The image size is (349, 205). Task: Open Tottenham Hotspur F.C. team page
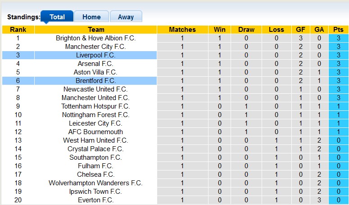pos(95,106)
